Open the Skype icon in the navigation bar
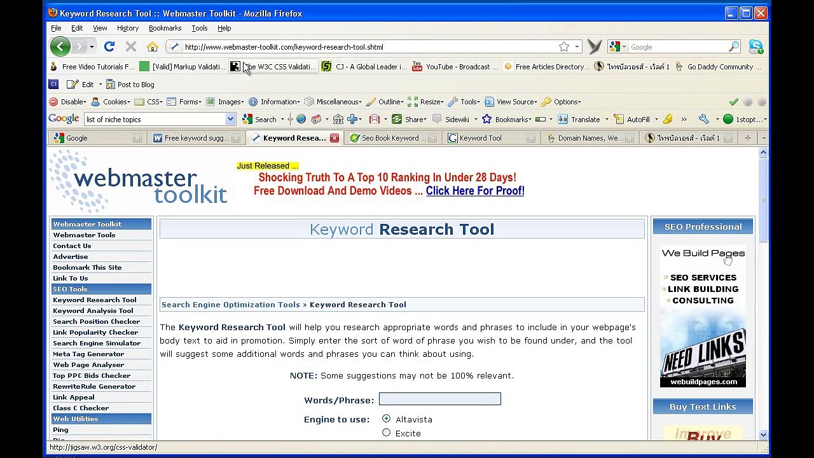Image resolution: width=814 pixels, height=458 pixels. pos(755,46)
